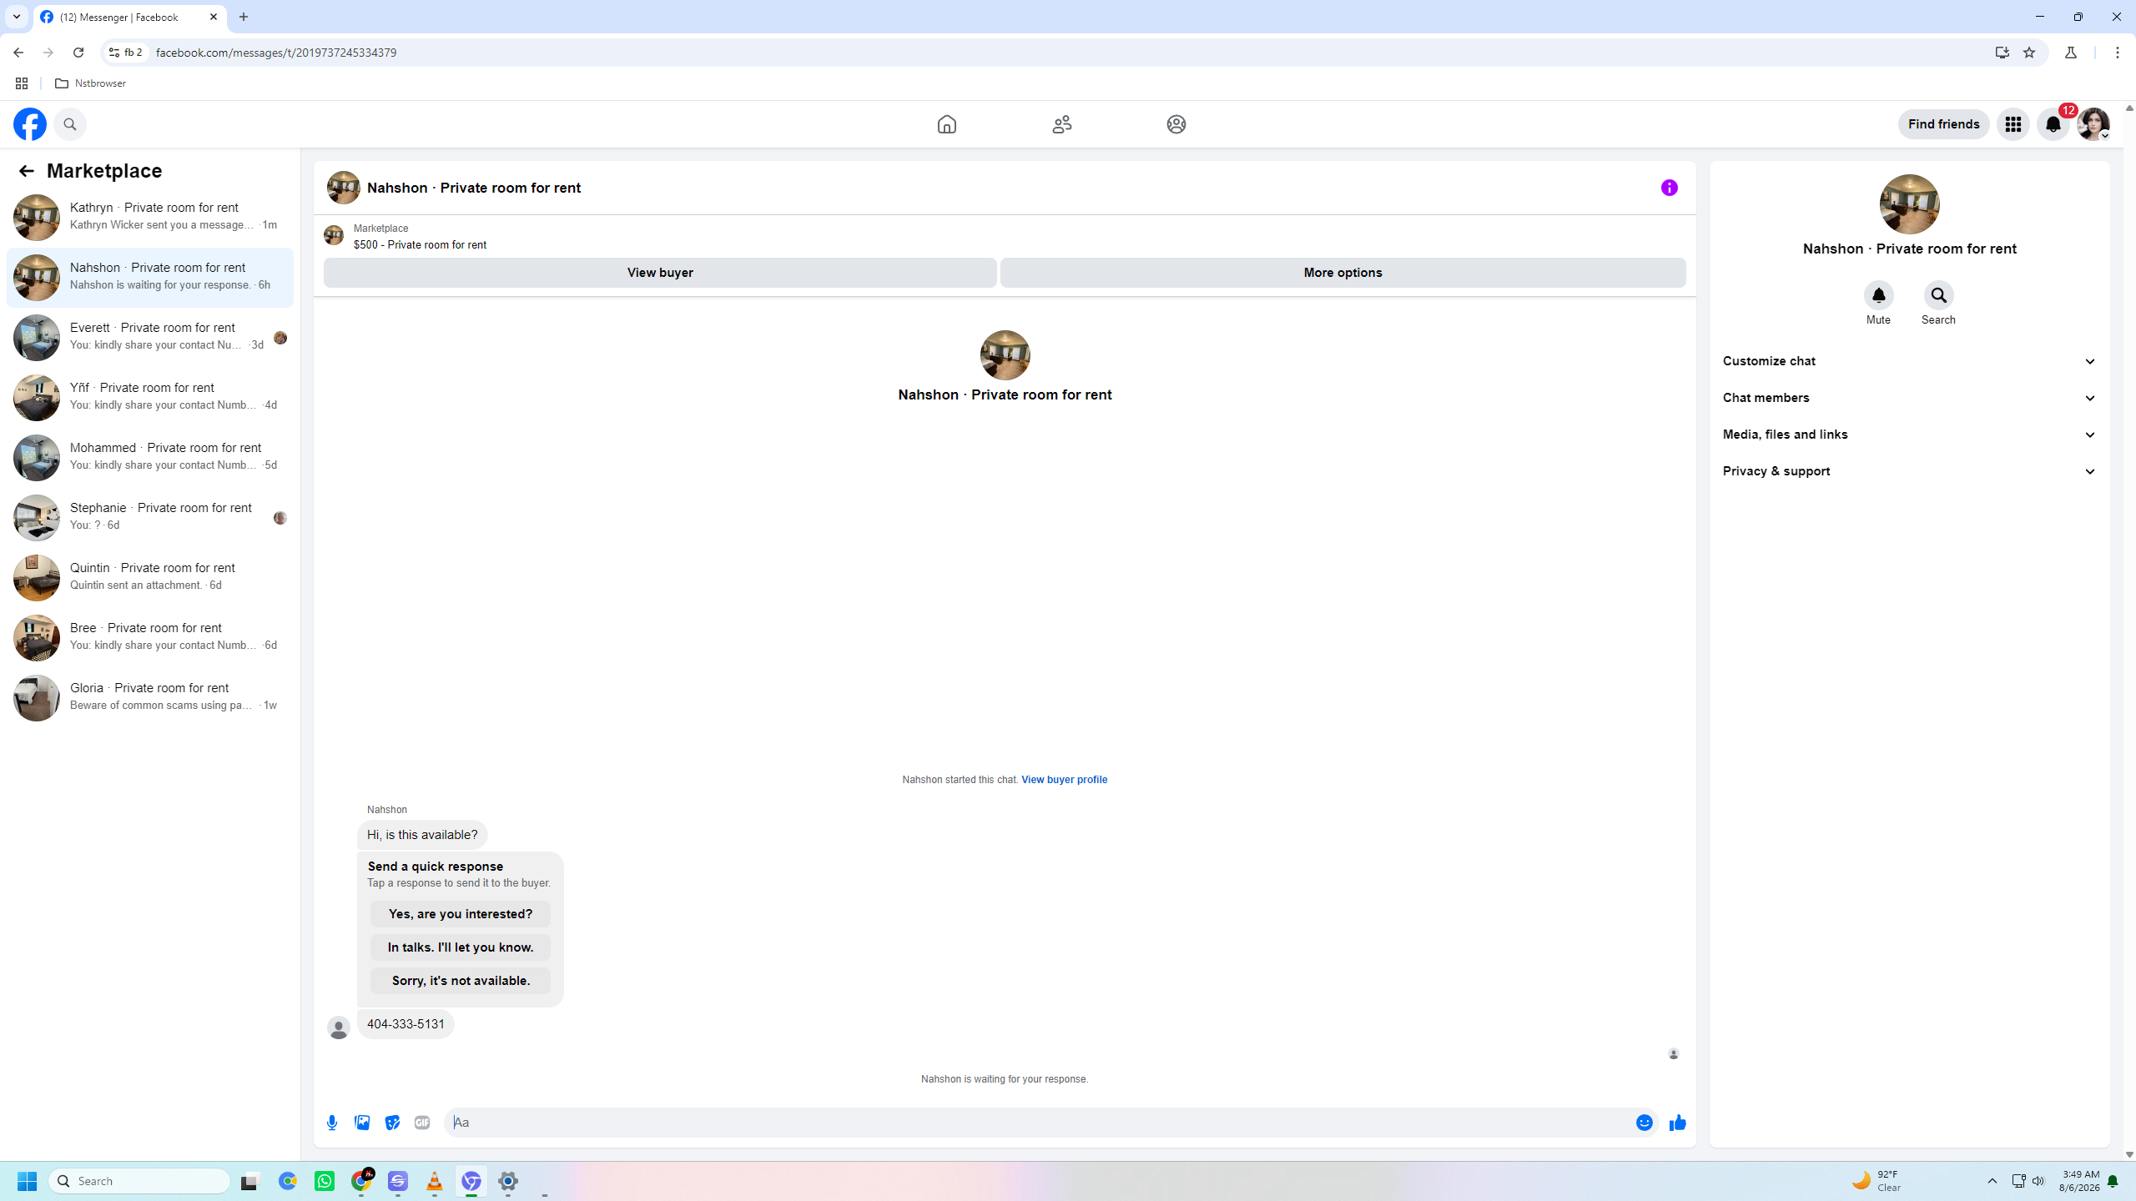2136x1201 pixels.
Task: Expand the Privacy & support section
Action: coord(1909,471)
